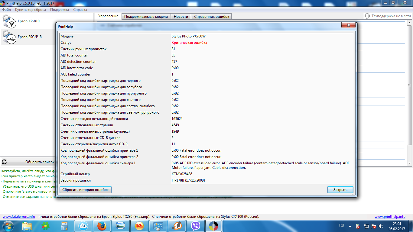Viewport: 413px width, 232px height.
Task: Open the RU language indicator
Action: tap(342, 225)
